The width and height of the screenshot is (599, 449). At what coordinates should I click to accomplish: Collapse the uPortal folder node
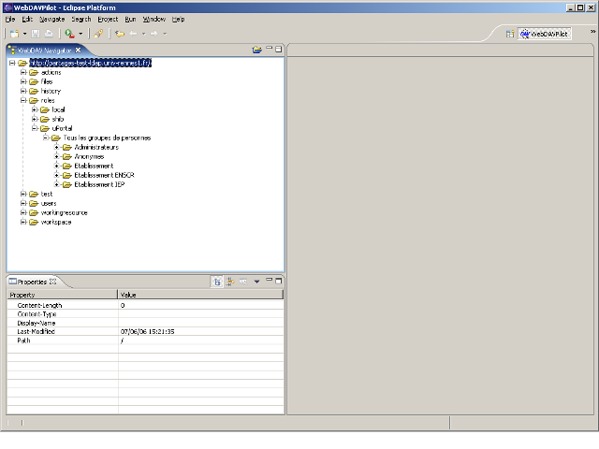pyautogui.click(x=34, y=128)
